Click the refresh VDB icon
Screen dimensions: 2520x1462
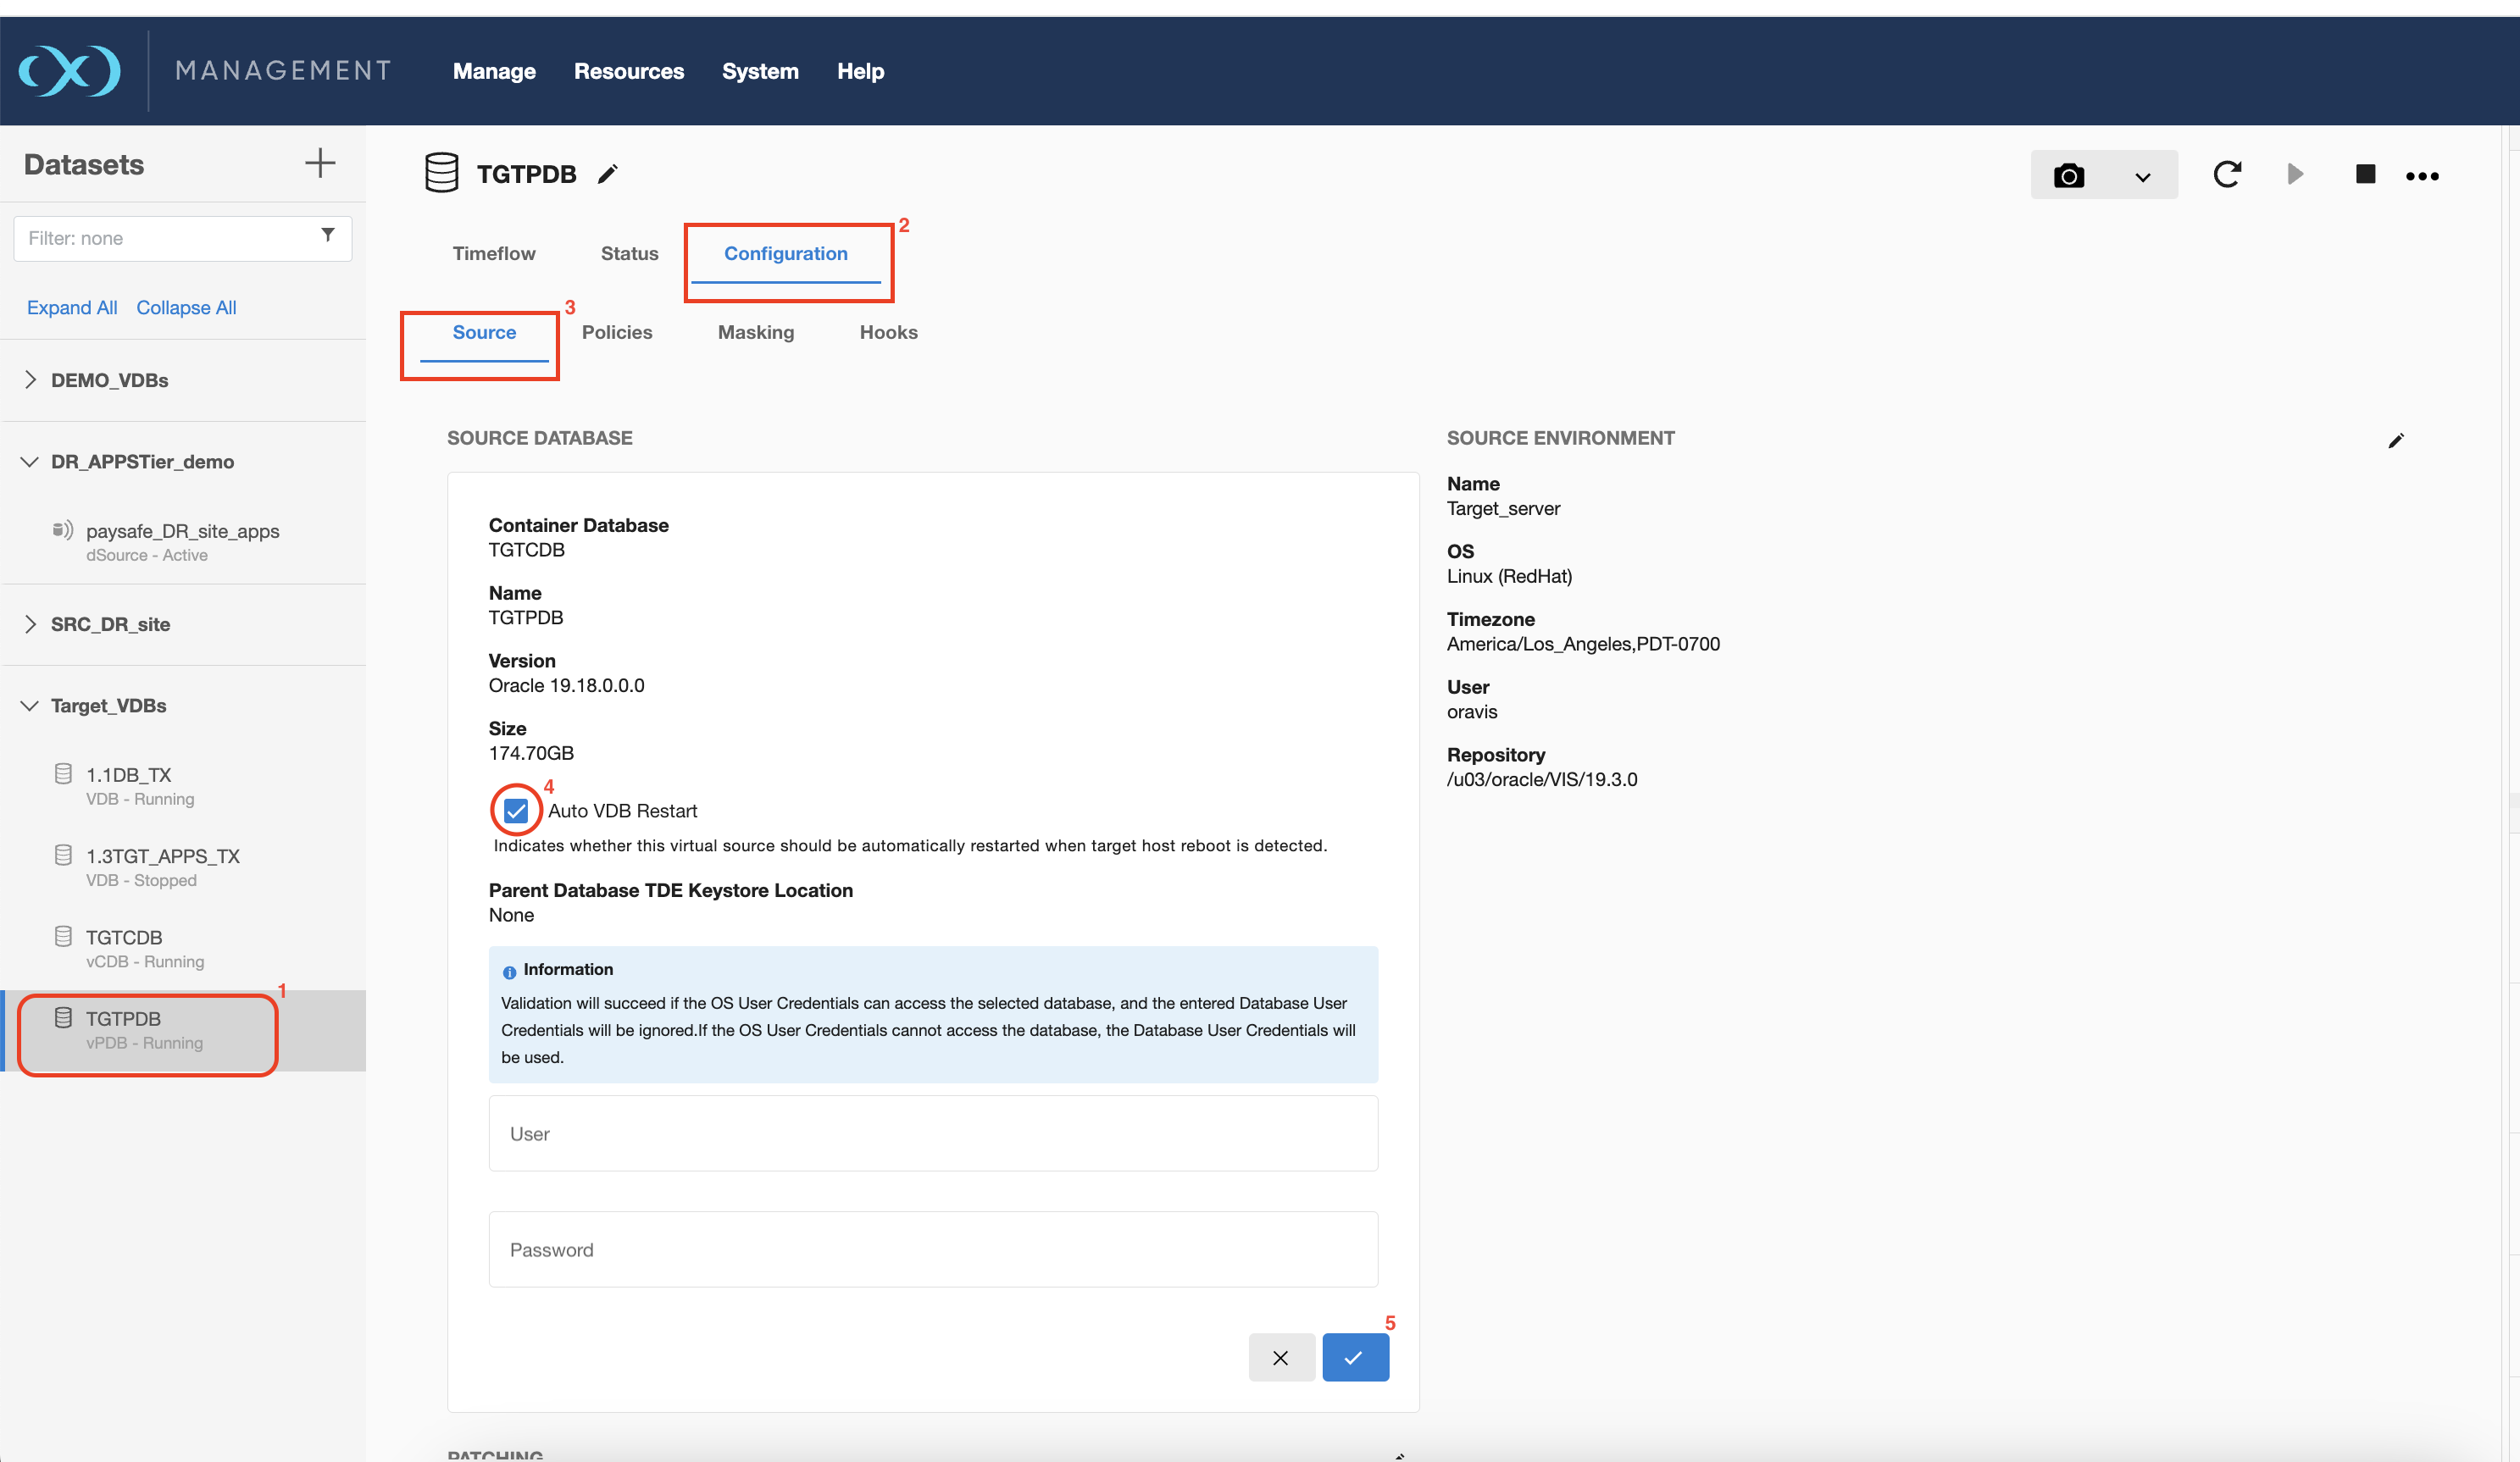[2227, 174]
